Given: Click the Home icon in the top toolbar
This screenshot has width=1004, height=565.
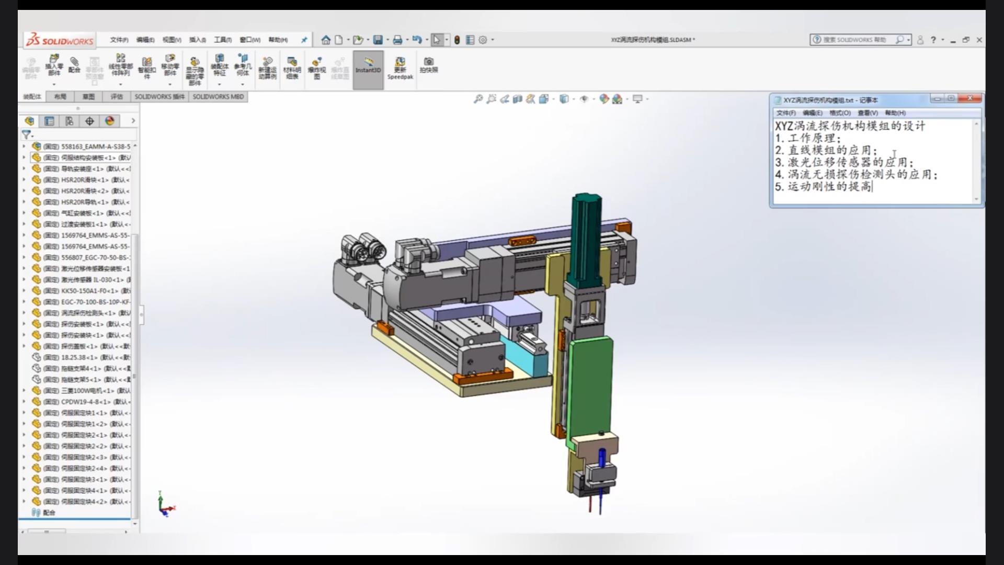Looking at the screenshot, I should point(326,40).
